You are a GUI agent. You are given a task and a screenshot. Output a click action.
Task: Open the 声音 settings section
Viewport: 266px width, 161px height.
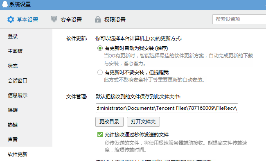[13, 139]
